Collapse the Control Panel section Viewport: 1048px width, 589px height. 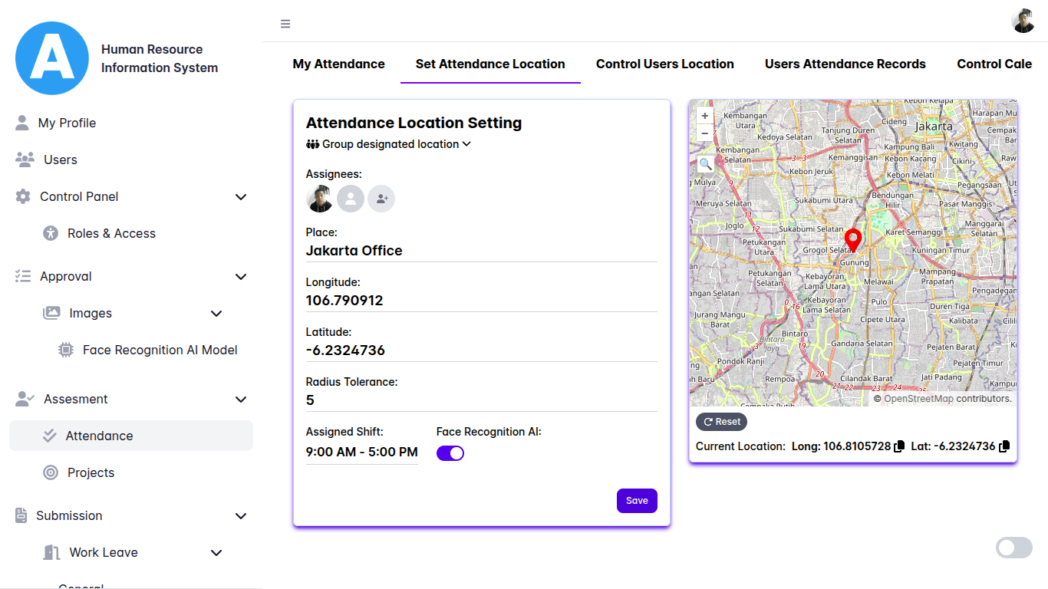pyautogui.click(x=241, y=197)
